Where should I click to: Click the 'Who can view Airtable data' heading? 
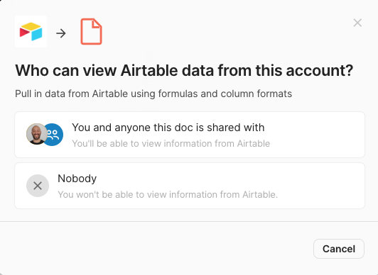pyautogui.click(x=184, y=70)
